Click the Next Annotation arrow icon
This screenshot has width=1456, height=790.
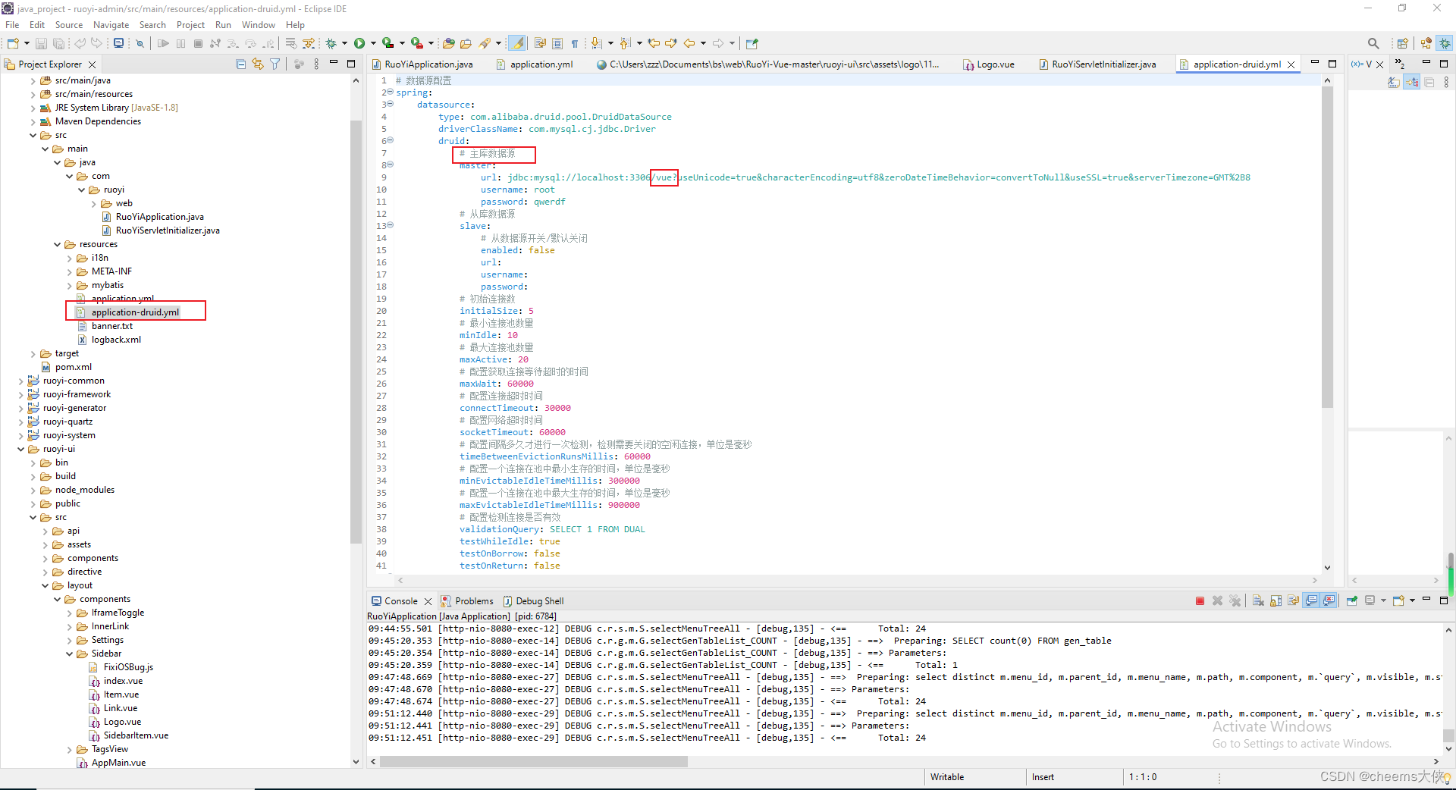(596, 43)
